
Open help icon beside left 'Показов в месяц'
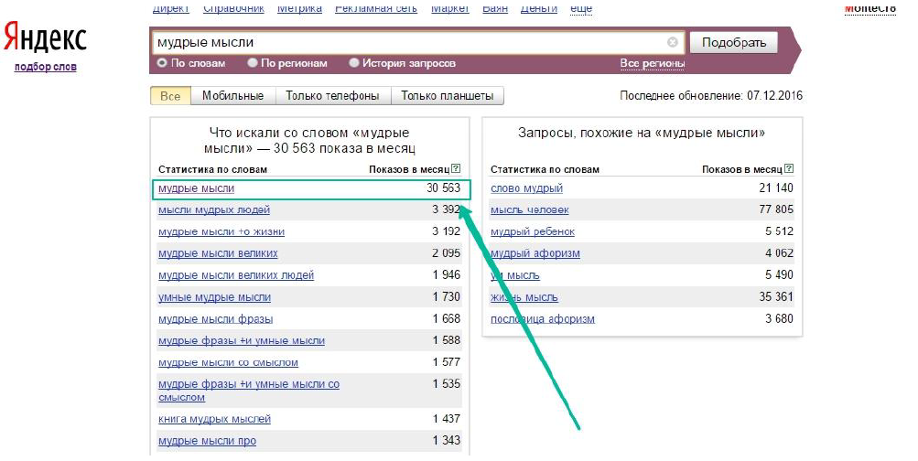456,169
